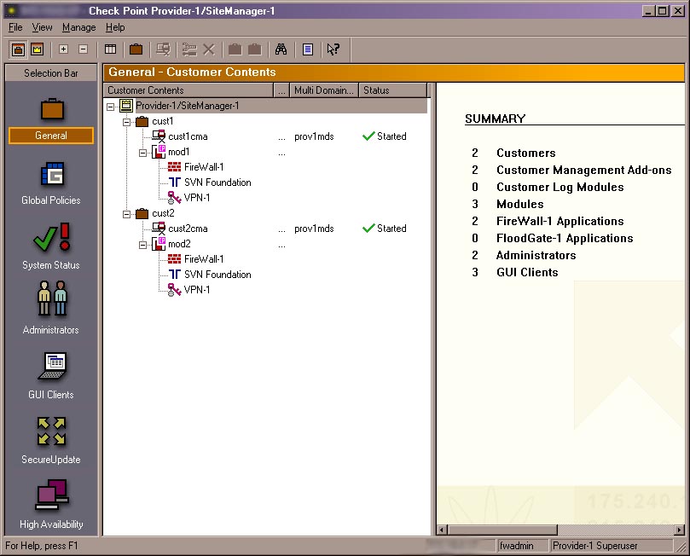Click the Customer Contents column header

point(188,90)
